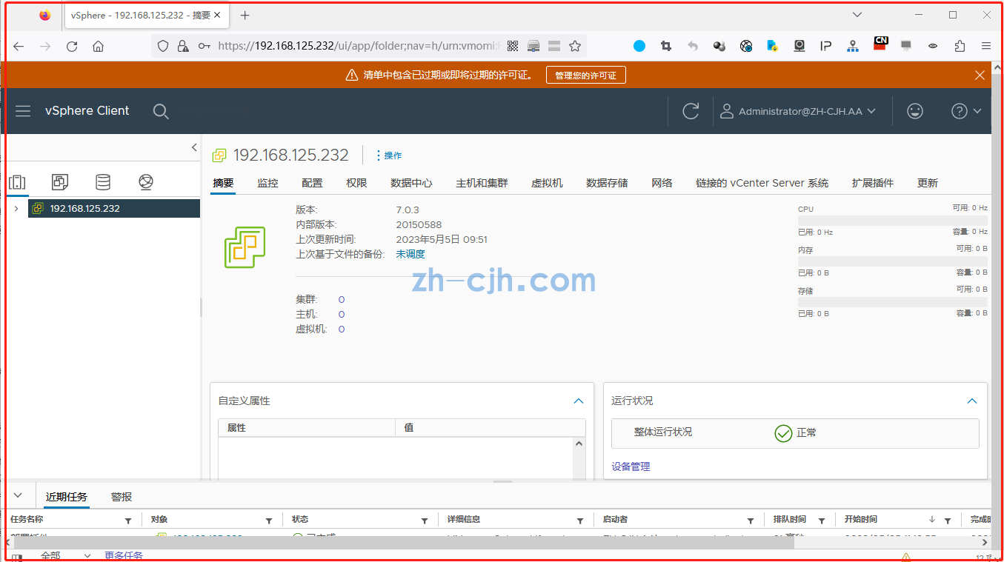Image resolution: width=1004 pixels, height=562 pixels.
Task: Open the 更新 tab
Action: (x=927, y=183)
